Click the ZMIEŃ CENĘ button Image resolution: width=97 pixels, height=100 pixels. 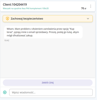[48, 83]
